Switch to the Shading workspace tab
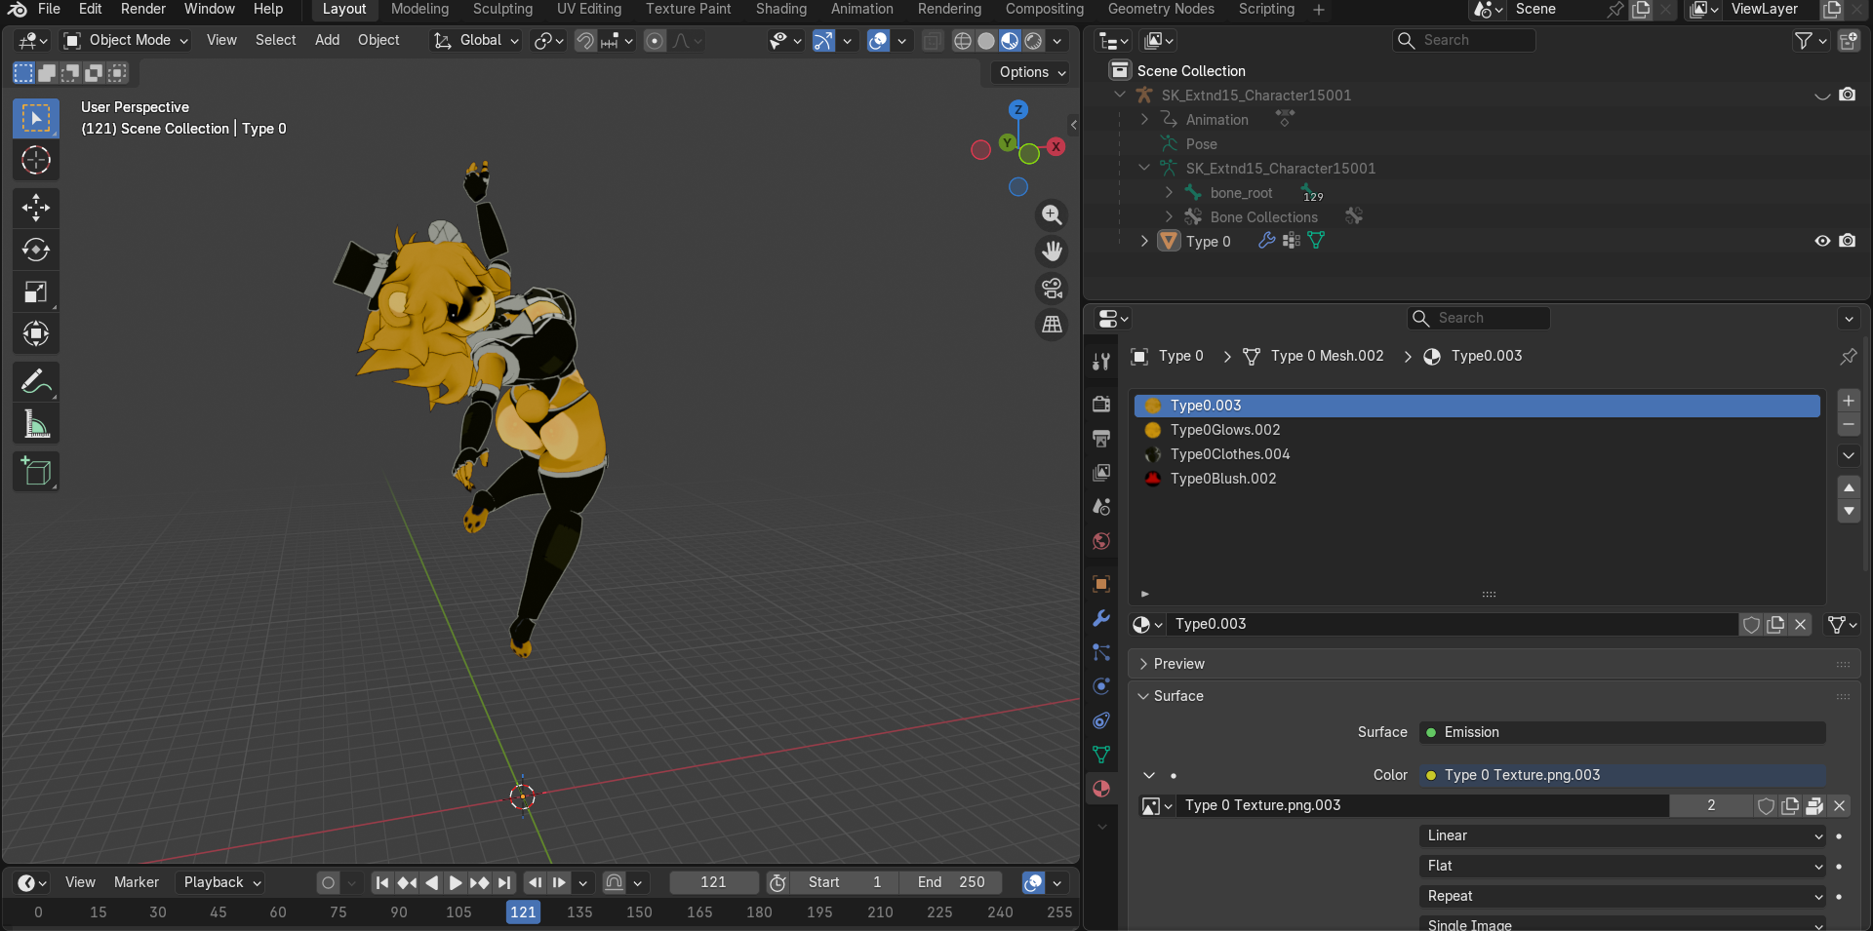Image resolution: width=1873 pixels, height=931 pixels. tap(781, 9)
